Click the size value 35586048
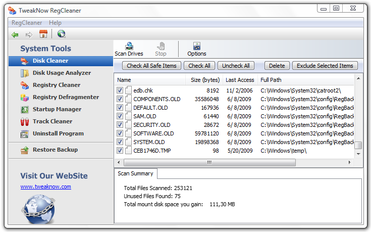Image resolution: width=371 pixels, height=232 pixels. (x=207, y=99)
